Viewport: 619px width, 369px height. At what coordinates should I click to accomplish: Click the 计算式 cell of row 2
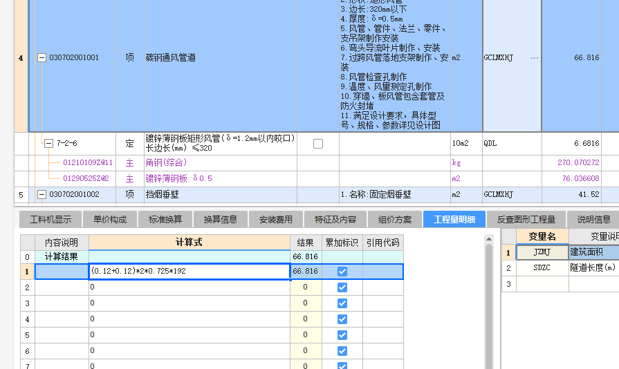[x=190, y=287]
